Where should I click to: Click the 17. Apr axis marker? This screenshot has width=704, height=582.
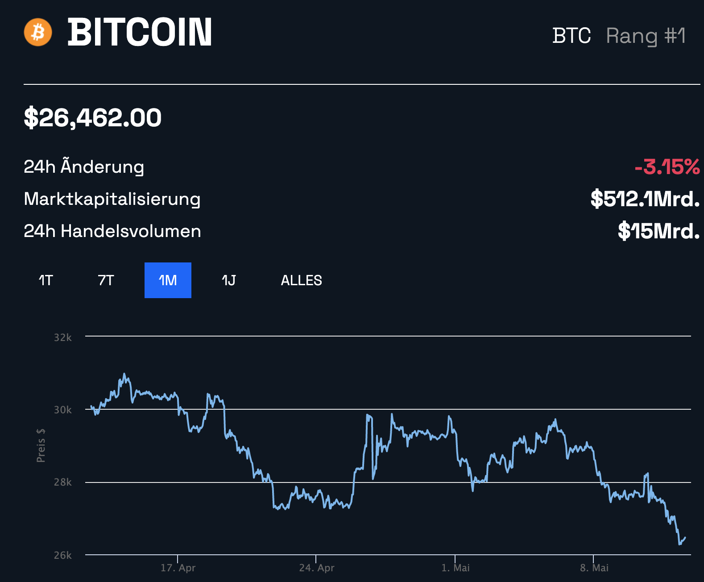coord(178,568)
